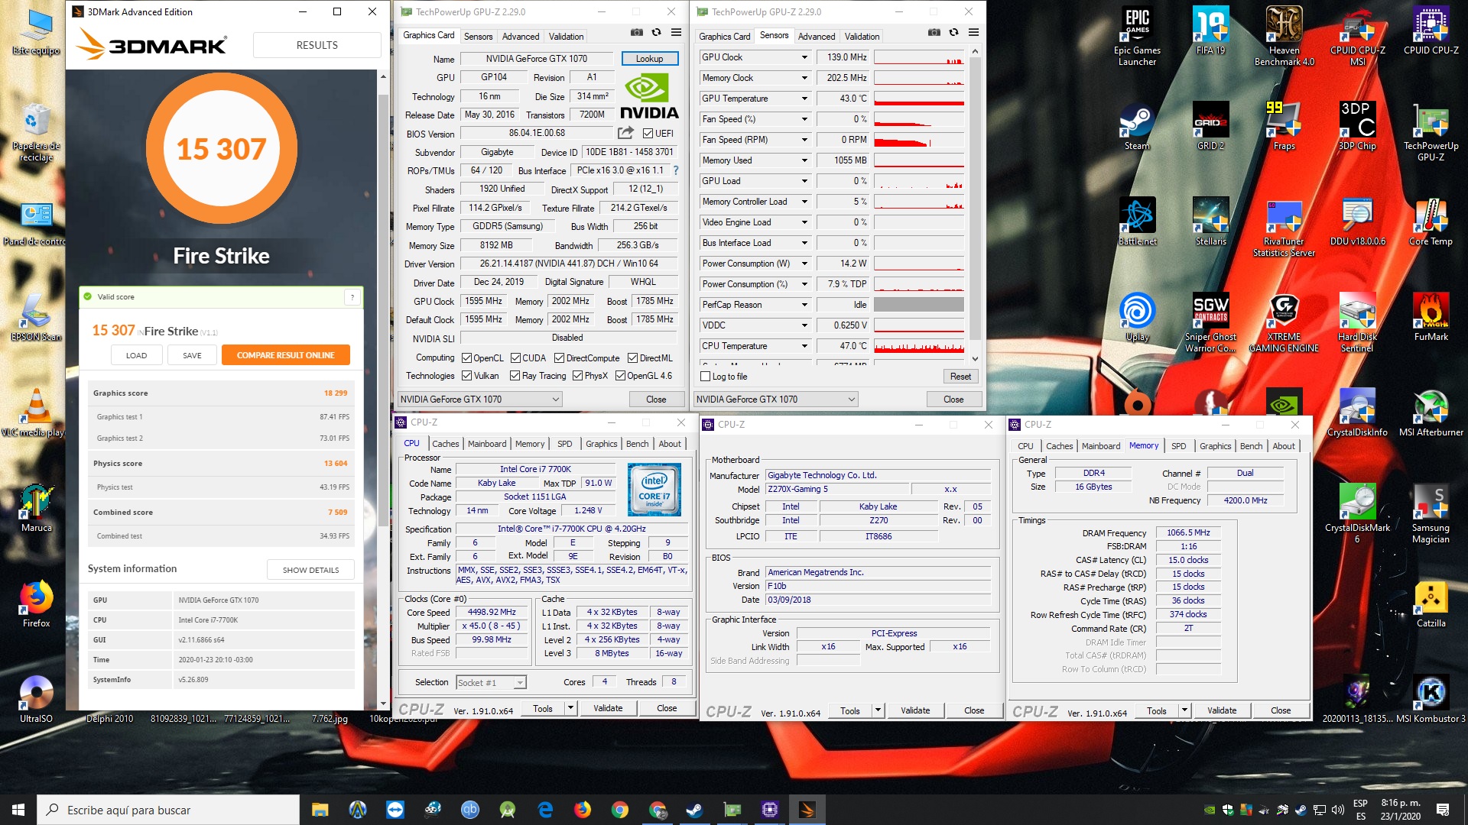
Task: Expand GPU Clock sensor dropdown
Action: pyautogui.click(x=804, y=57)
